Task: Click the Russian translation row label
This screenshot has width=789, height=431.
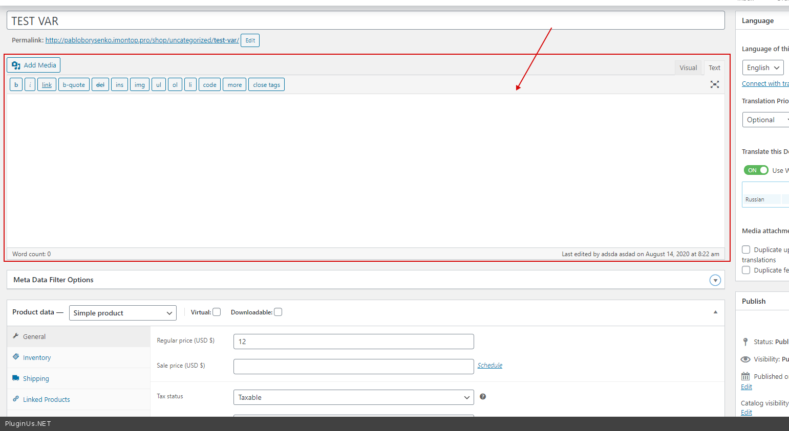Action: click(x=755, y=199)
